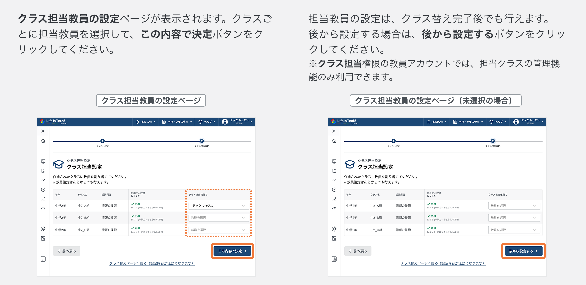Screen dimensions: 586x285
Task: Expand sidebar with double-chevron in right screenshot
Action: point(334,131)
